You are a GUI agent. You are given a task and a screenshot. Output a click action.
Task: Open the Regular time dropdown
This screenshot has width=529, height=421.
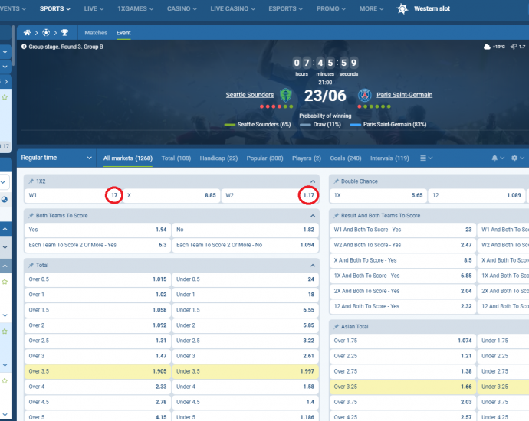coord(56,158)
